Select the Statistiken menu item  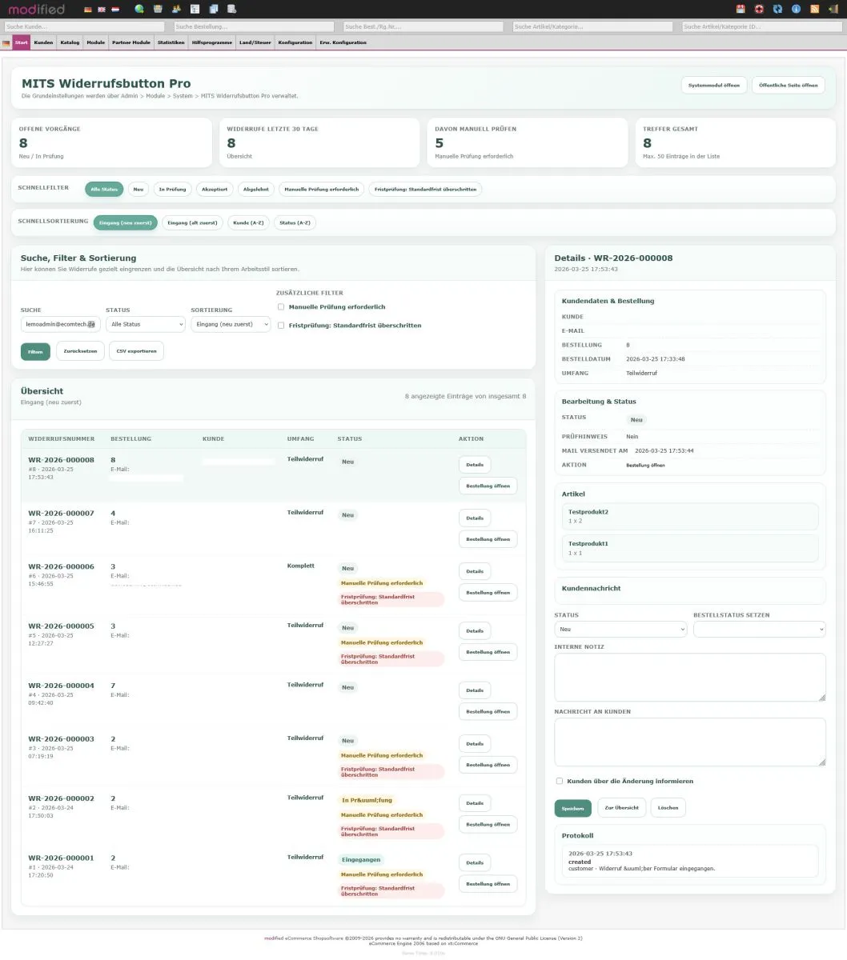[x=171, y=42]
